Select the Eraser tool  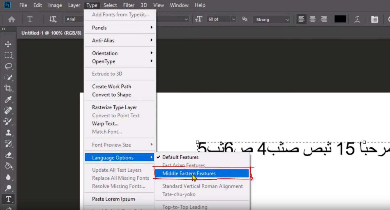click(x=8, y=155)
